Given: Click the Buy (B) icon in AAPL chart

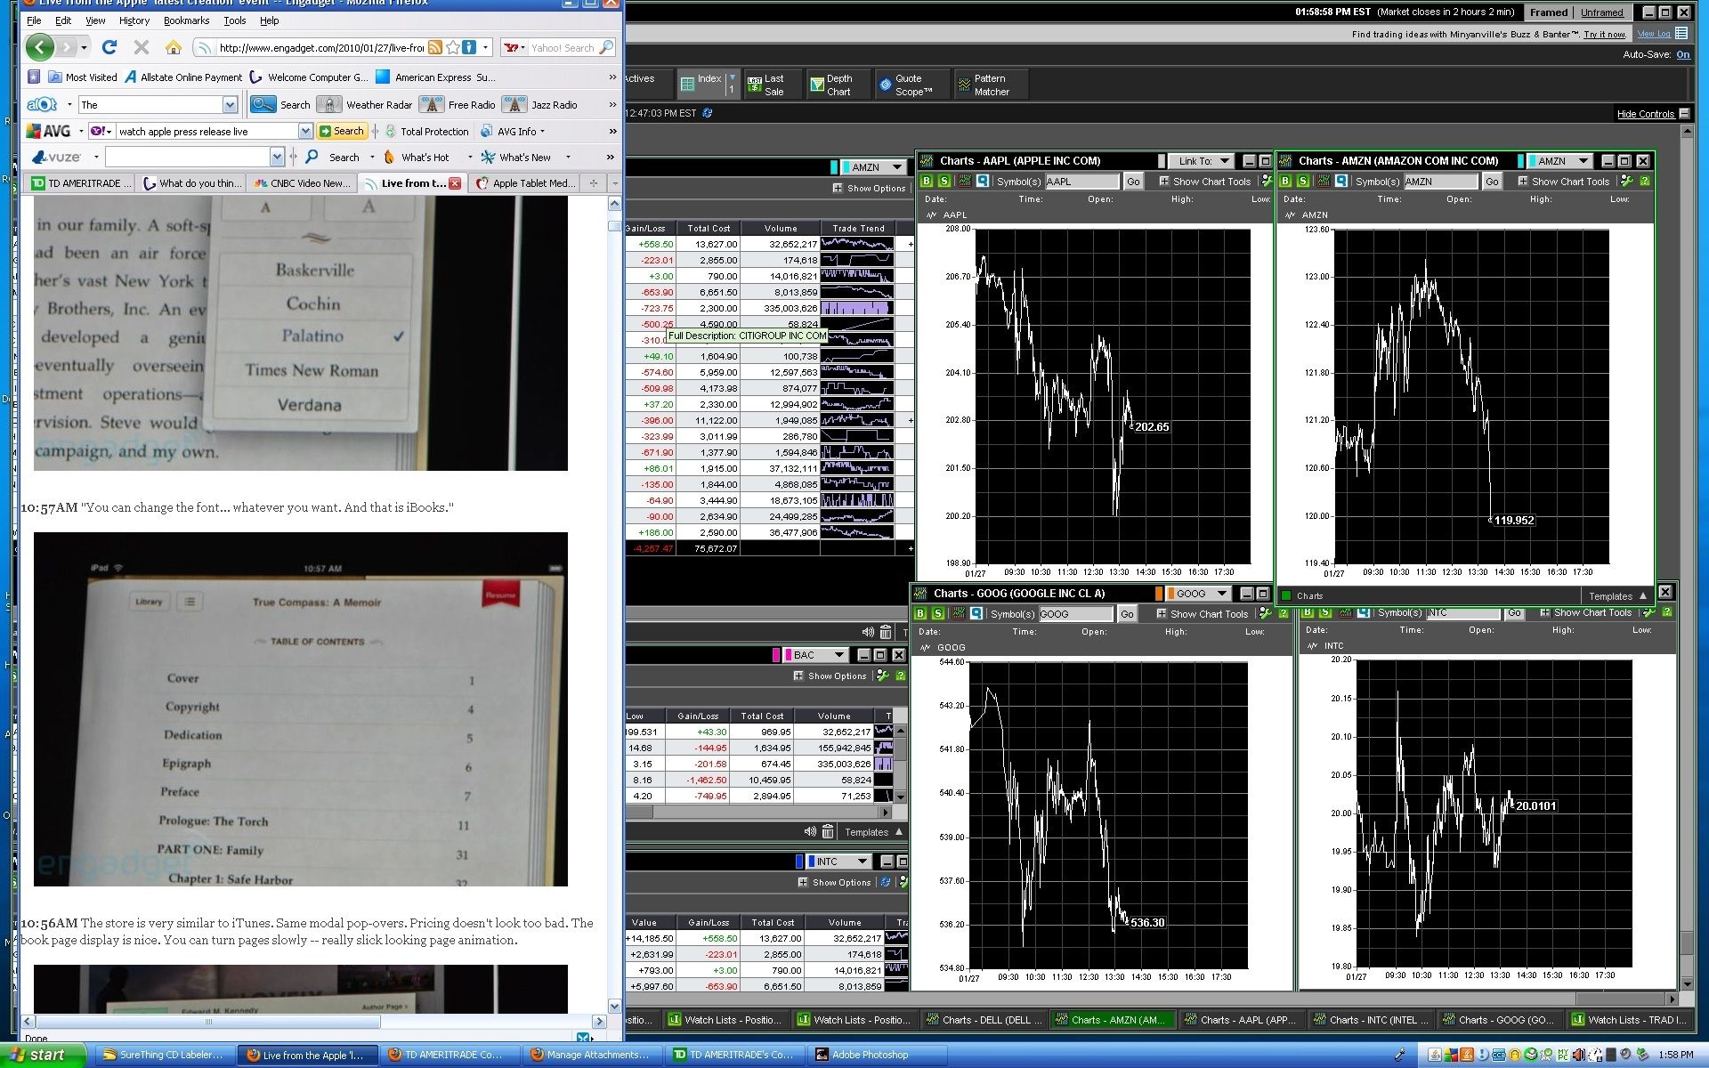Looking at the screenshot, I should [x=927, y=181].
